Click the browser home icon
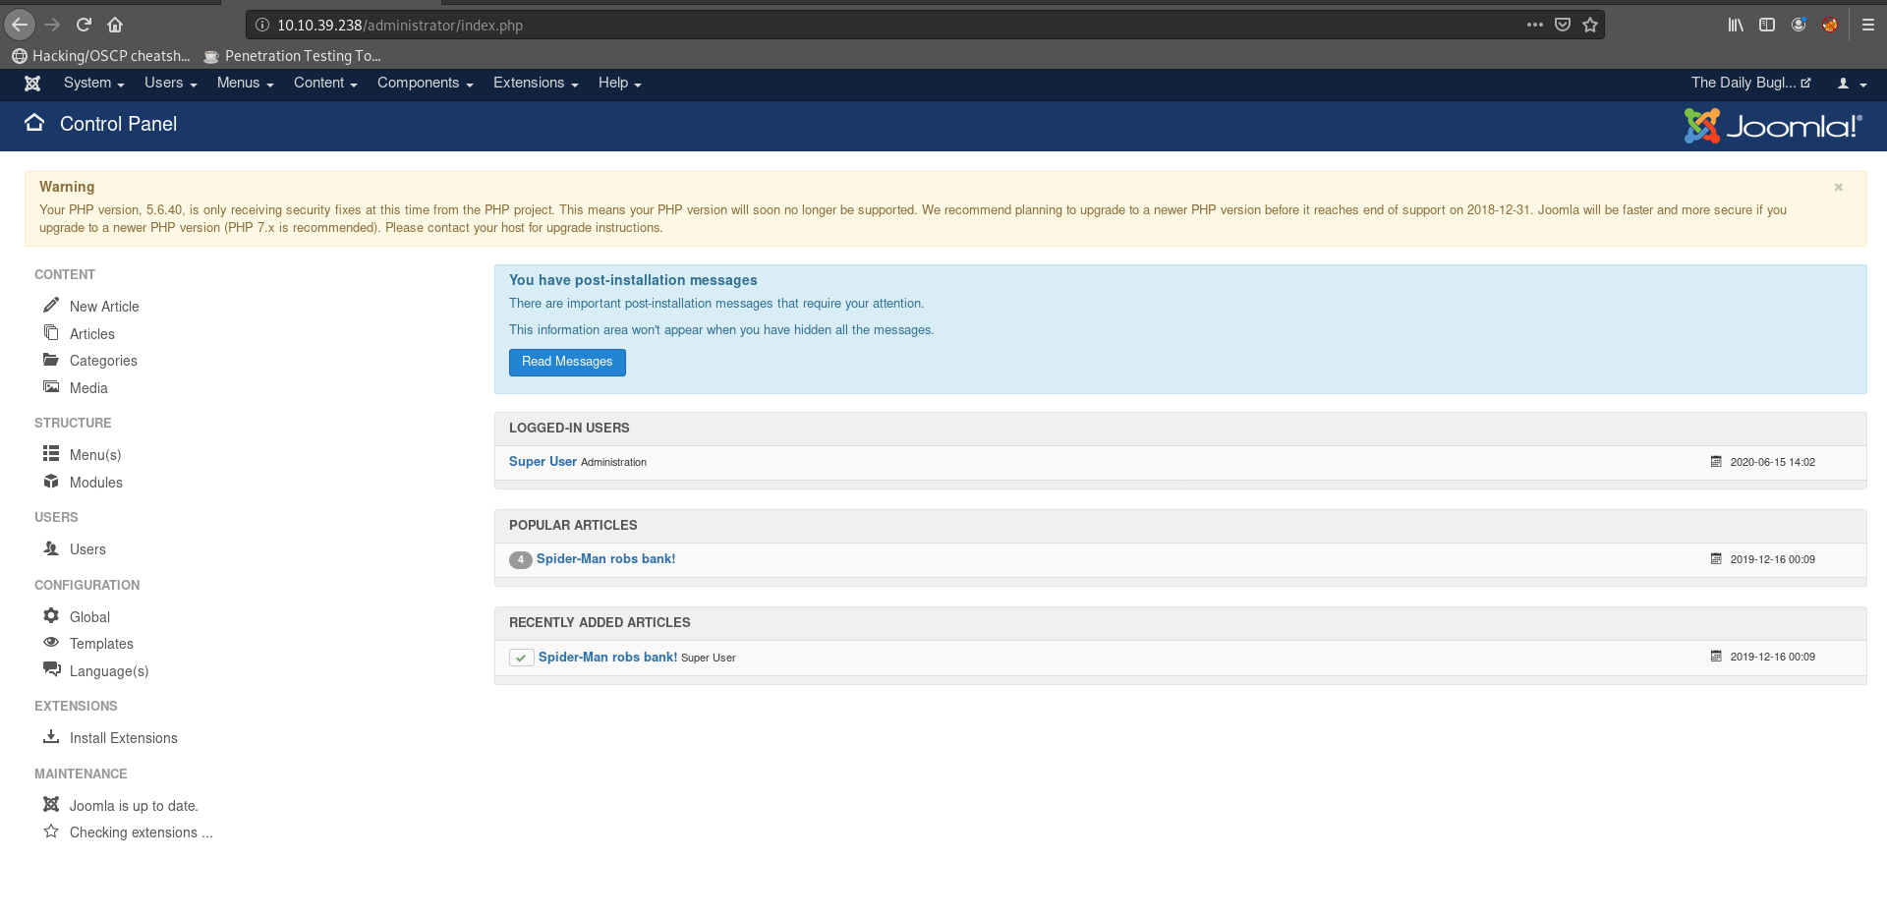The width and height of the screenshot is (1887, 919). coord(115,25)
